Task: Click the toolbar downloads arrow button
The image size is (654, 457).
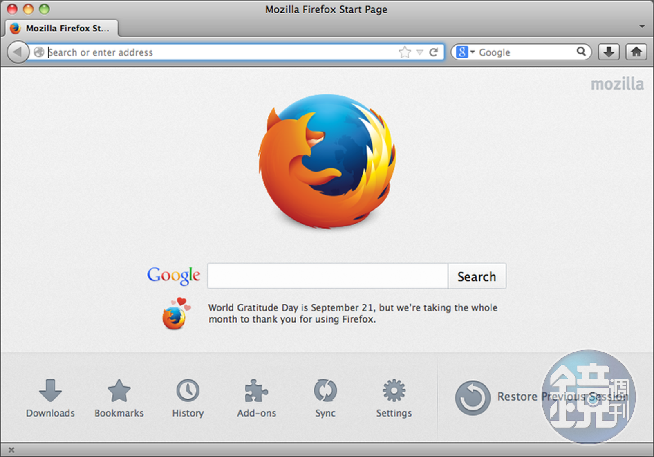Action: pos(609,52)
